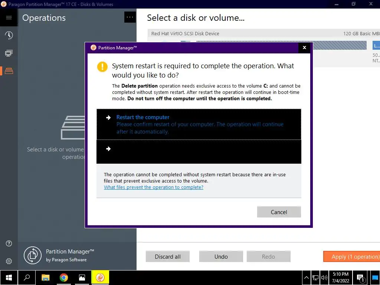Click the Partition Manager dialog title icon

[x=94, y=47]
